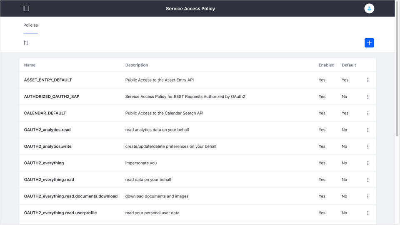The width and height of the screenshot is (400, 225).
Task: Toggle the product menu sidebar icon
Action: click(26, 8)
